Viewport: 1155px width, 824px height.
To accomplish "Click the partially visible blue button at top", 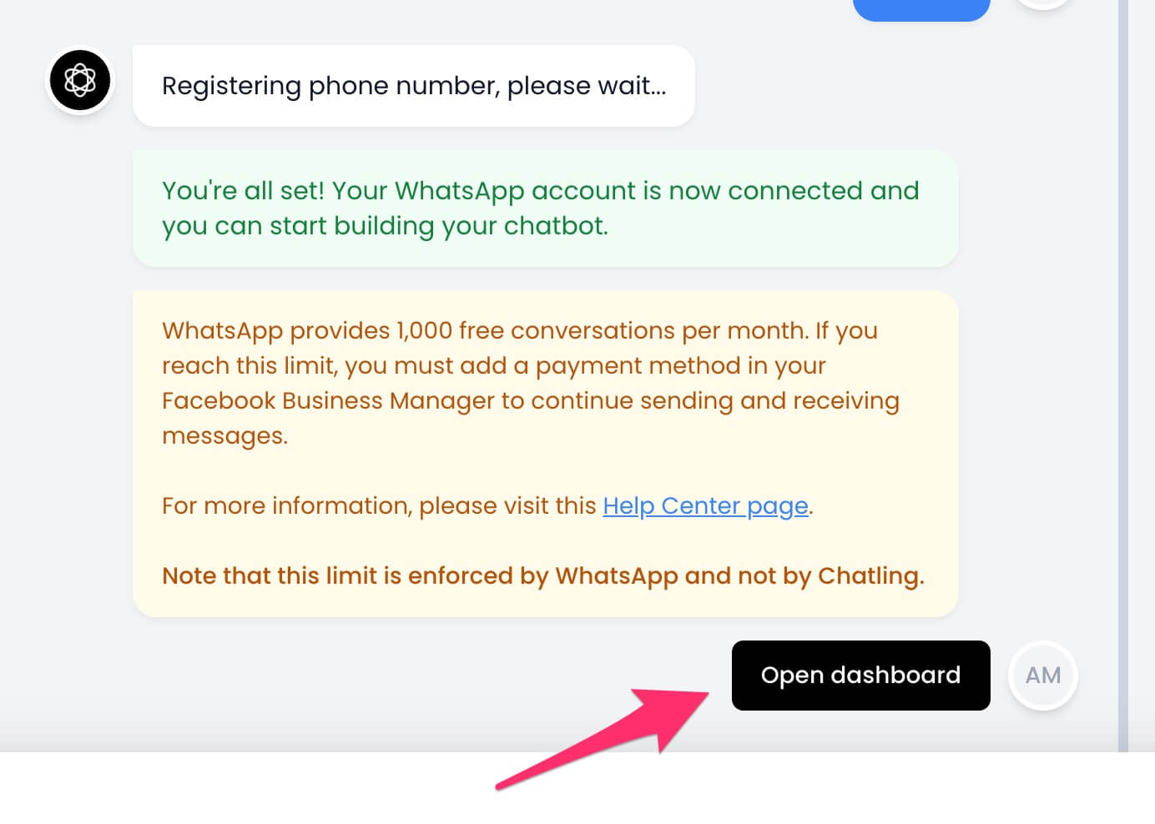I will 921,8.
